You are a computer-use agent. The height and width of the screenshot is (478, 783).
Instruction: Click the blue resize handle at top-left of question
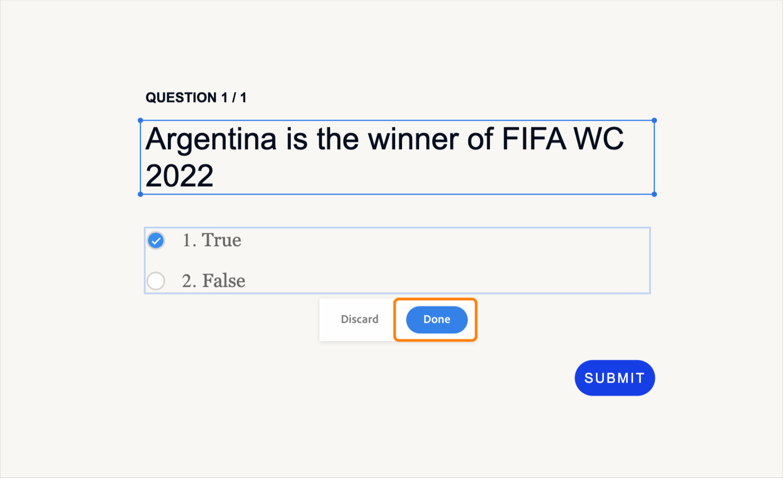[140, 120]
